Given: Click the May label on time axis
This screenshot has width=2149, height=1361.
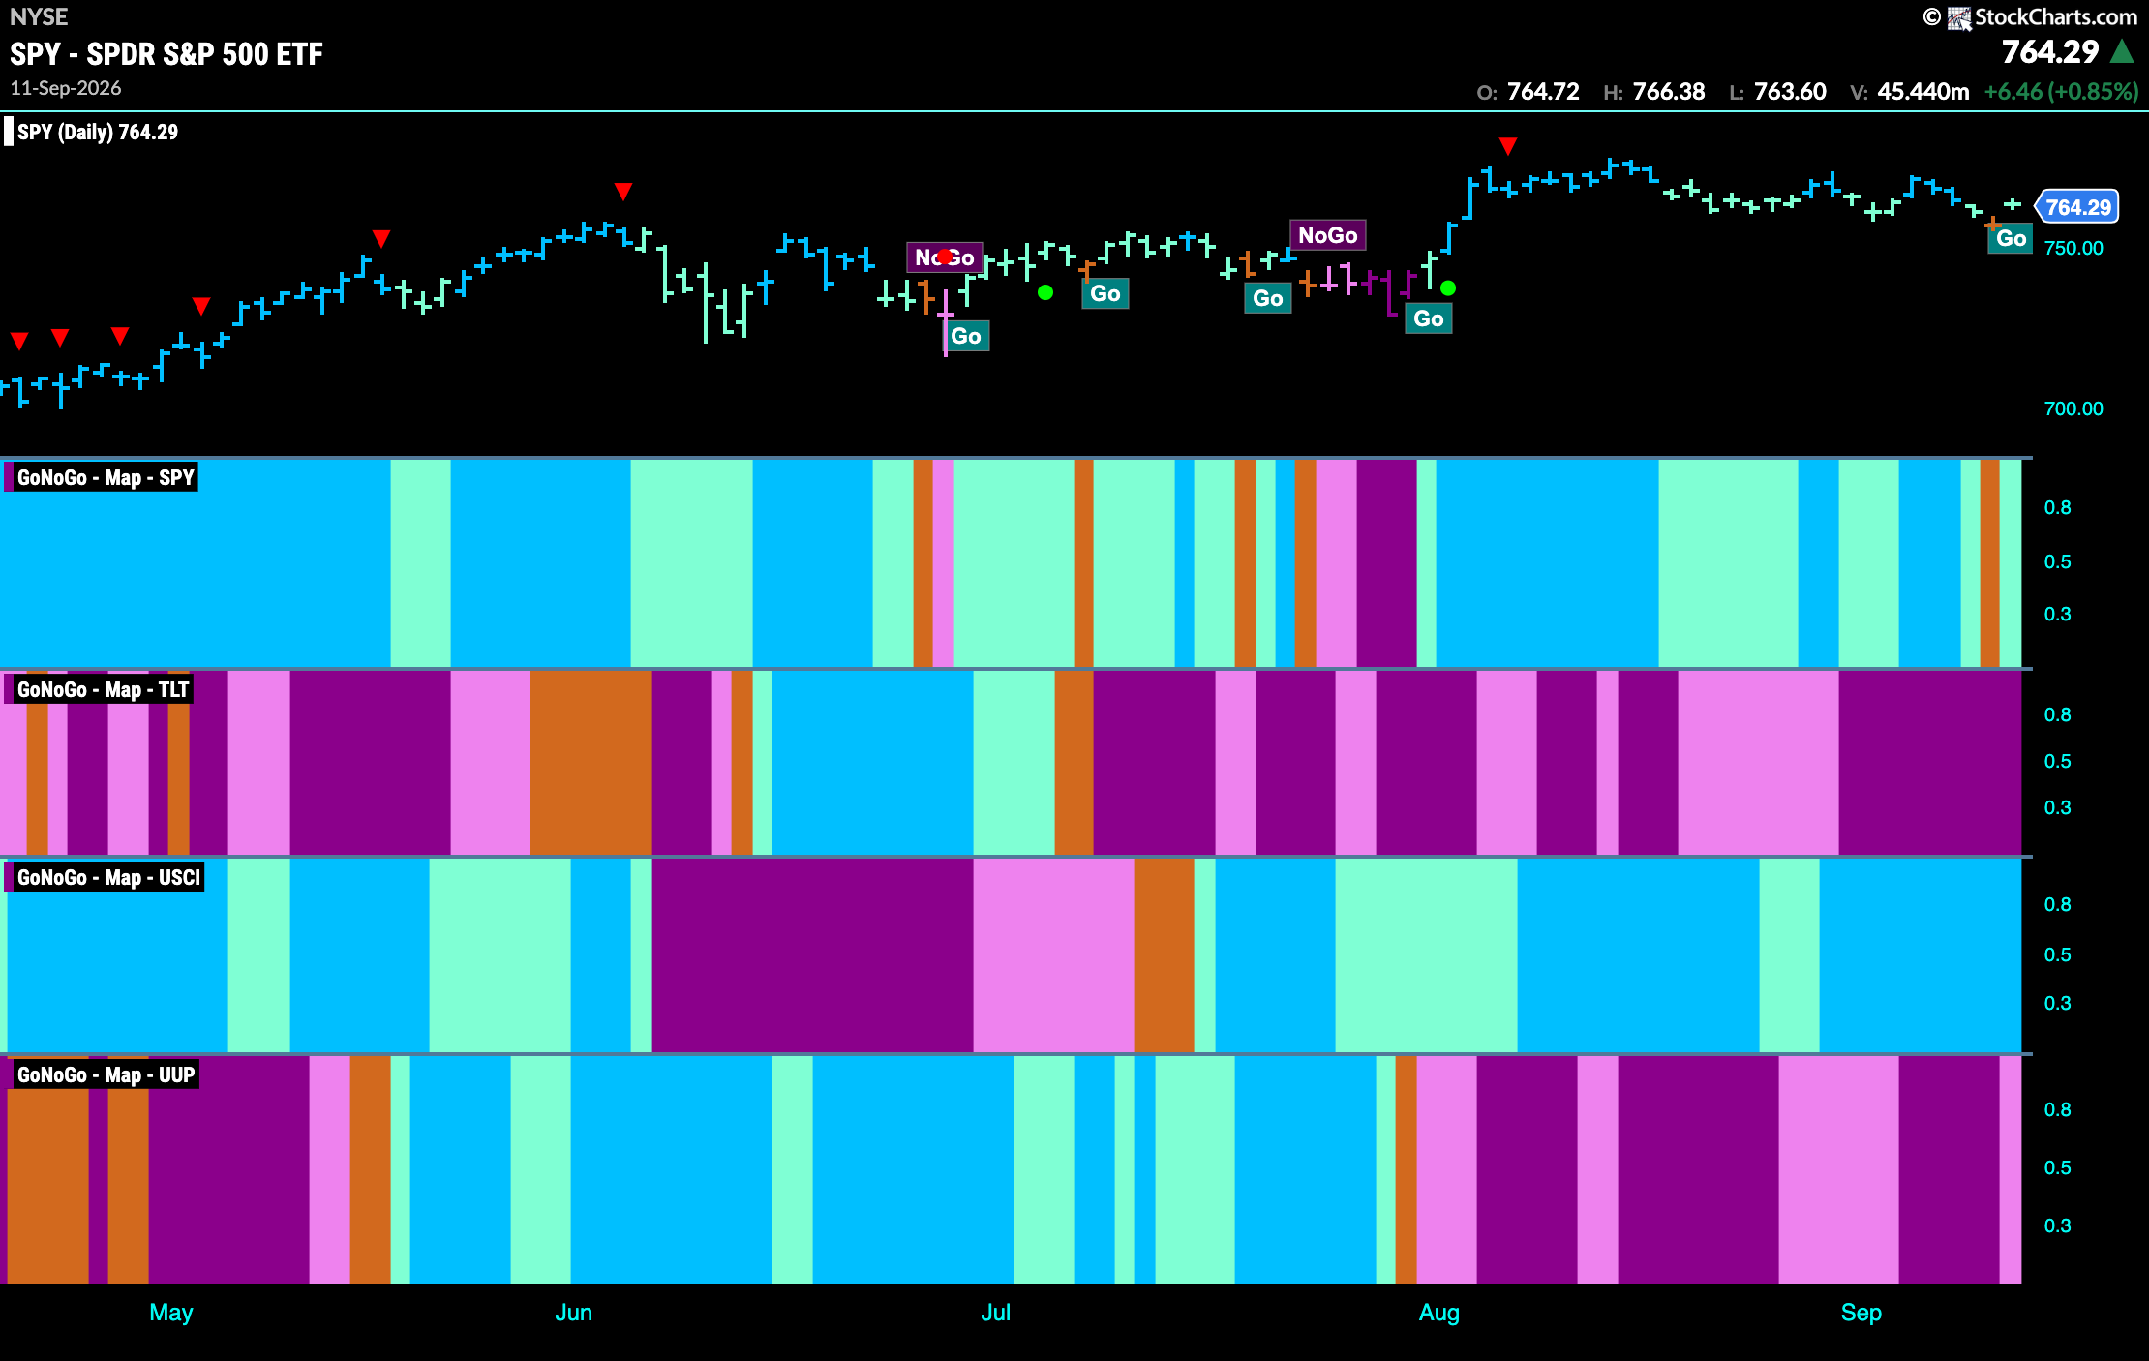Looking at the screenshot, I should [171, 1313].
